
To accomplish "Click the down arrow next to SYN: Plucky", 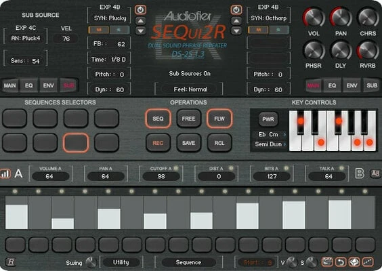I will 141,30.
